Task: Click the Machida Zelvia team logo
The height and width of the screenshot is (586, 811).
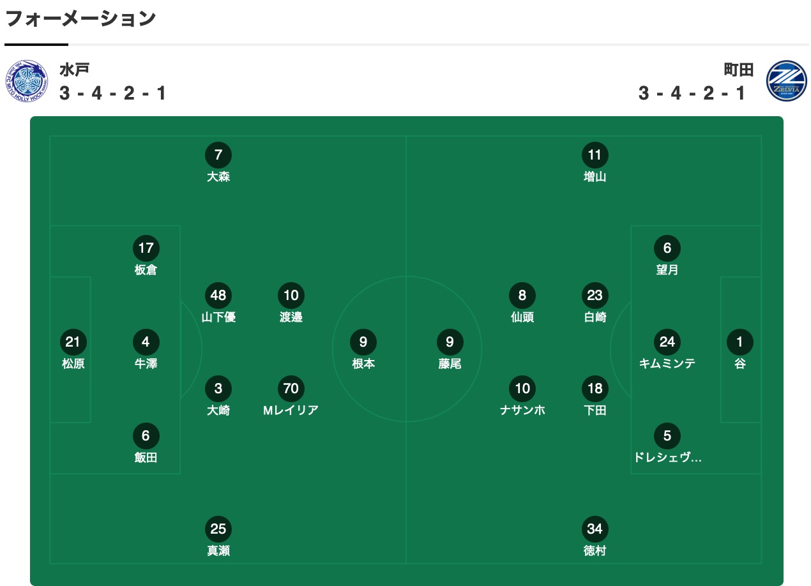Action: (x=786, y=80)
